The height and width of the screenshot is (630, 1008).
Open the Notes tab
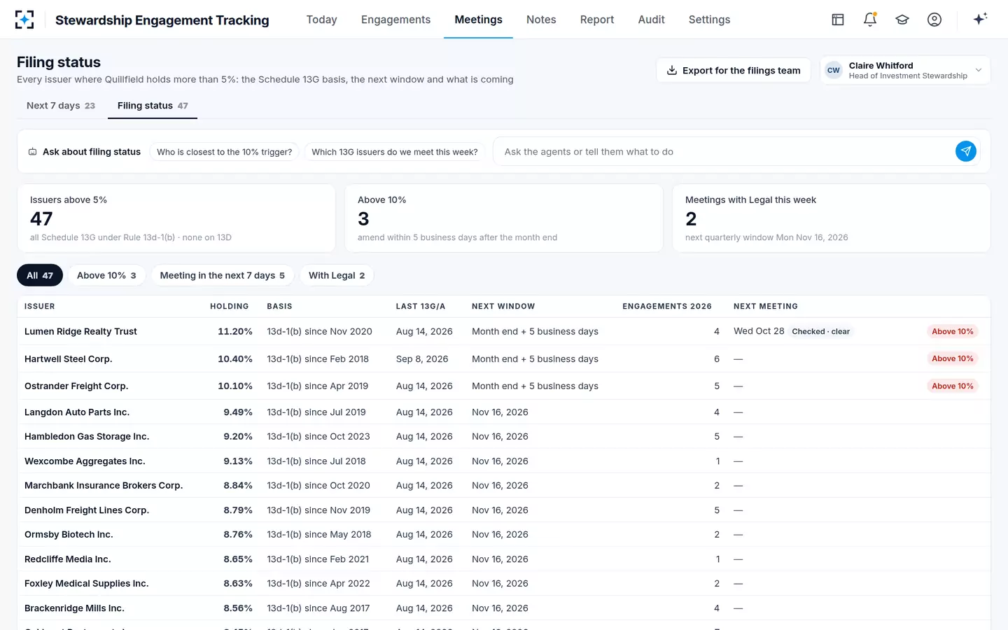(541, 20)
